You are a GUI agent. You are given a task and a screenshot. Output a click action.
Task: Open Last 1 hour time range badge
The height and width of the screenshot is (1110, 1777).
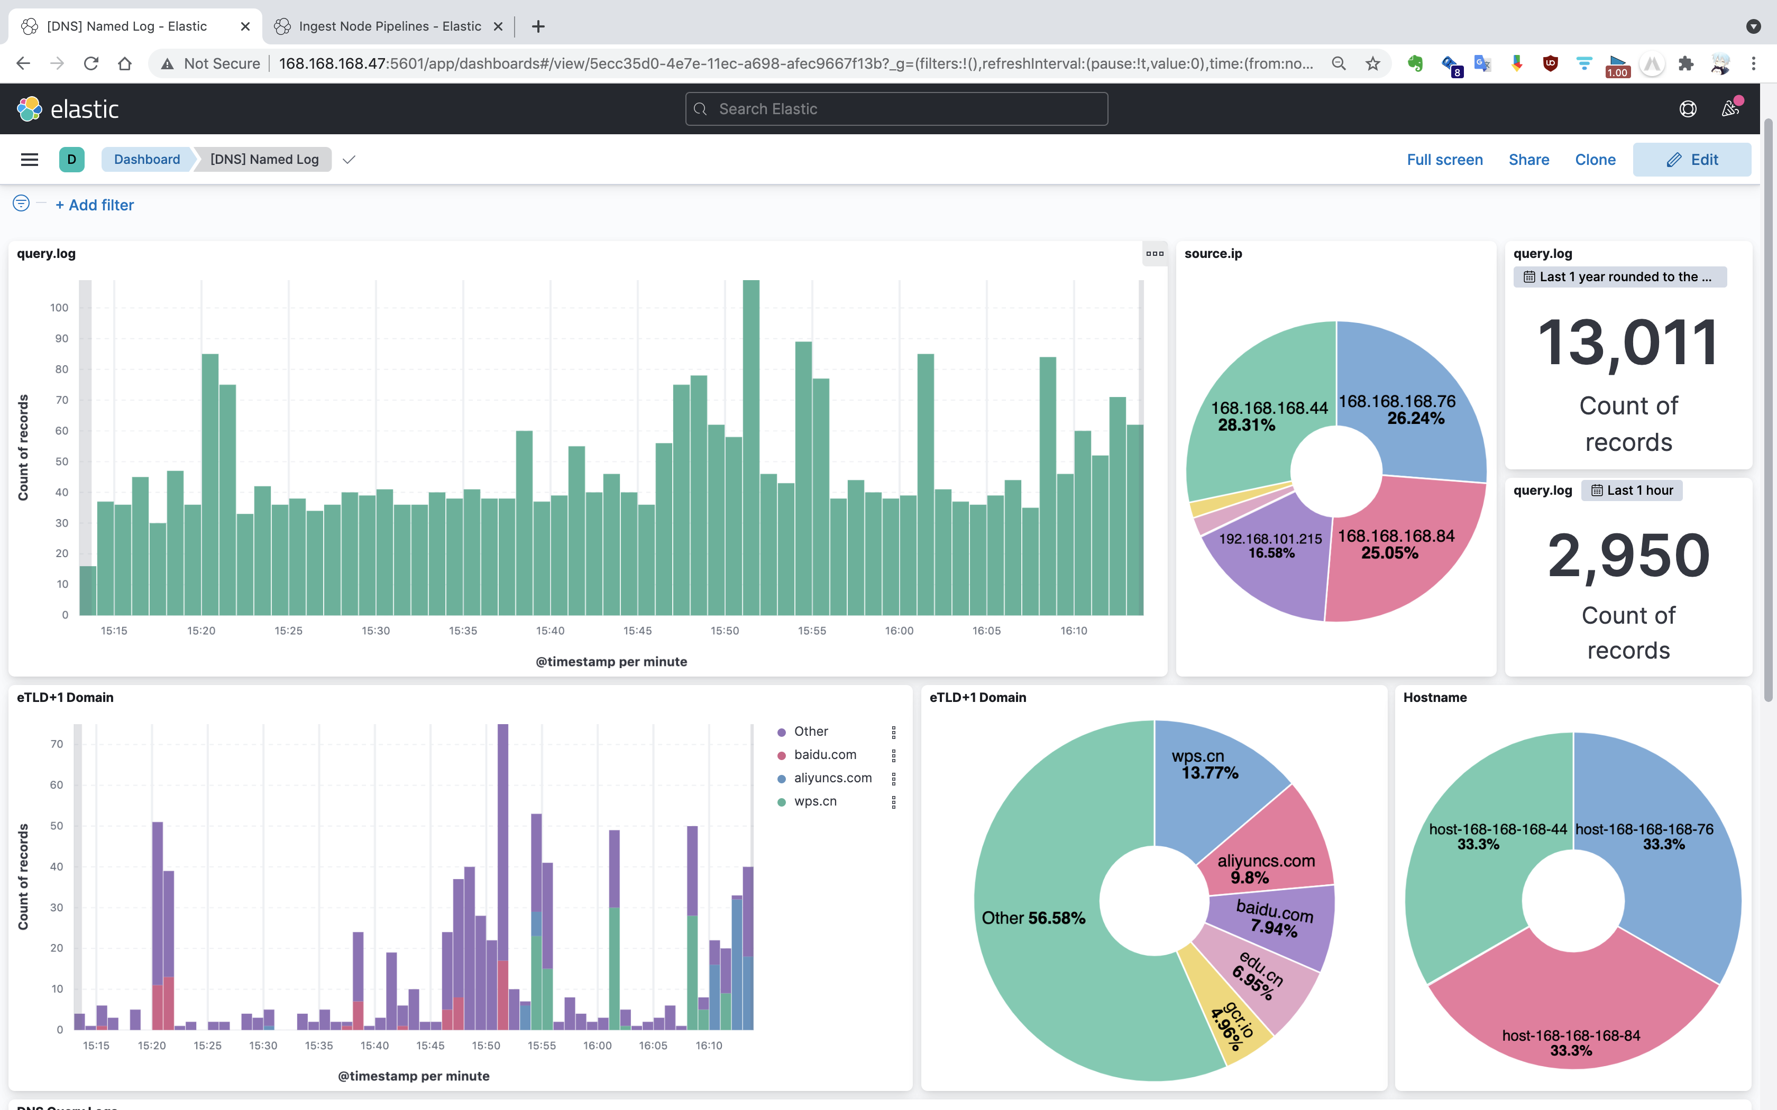pos(1632,491)
